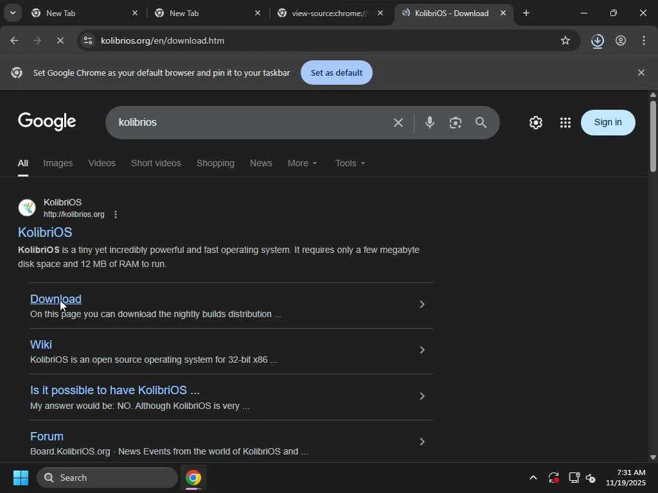Open the clock showing 7:31 AM
This screenshot has height=493, width=658.
(626, 478)
